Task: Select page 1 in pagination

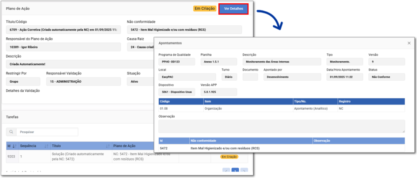Action: tap(235, 171)
